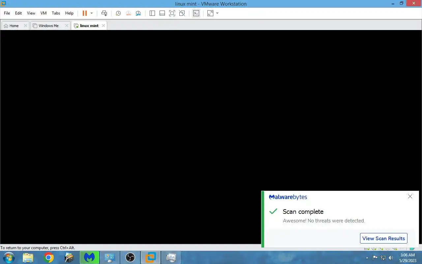Click the VMware Workstation taskbar button

coord(151,257)
